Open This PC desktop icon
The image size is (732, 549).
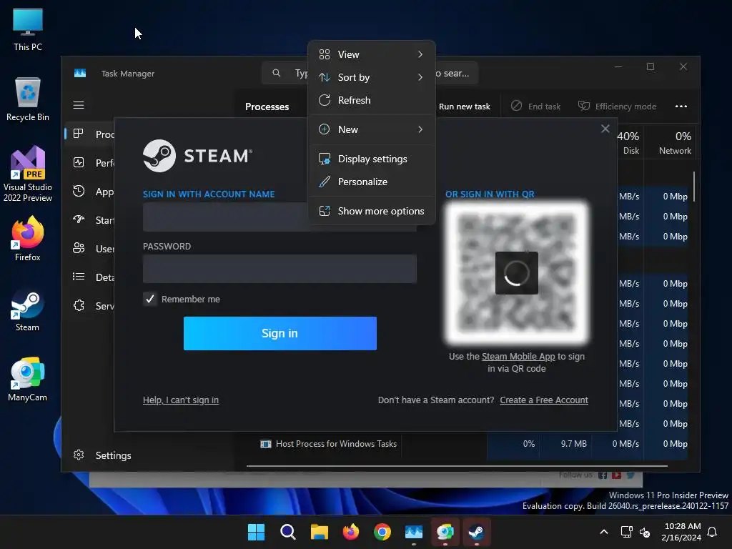pyautogui.click(x=28, y=29)
